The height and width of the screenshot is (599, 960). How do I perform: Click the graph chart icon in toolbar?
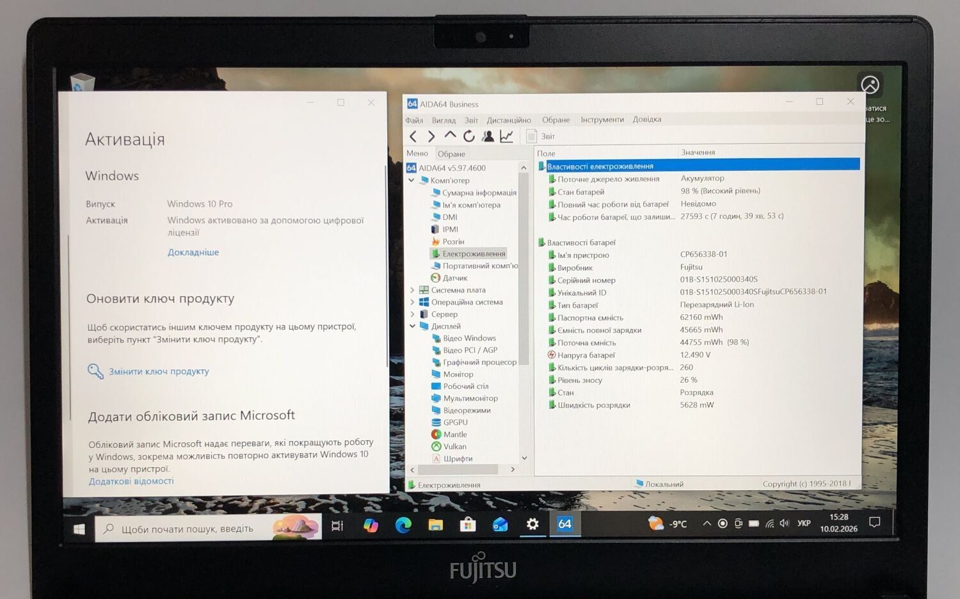506,136
